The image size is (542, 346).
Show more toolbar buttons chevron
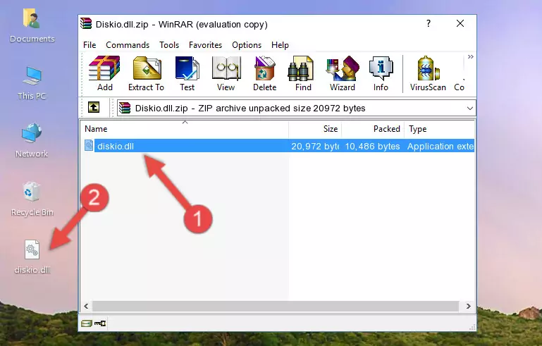coord(470,56)
